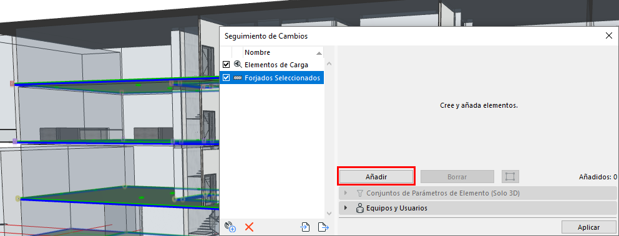Click the Aplicar button
Viewport: 619px width, 236px height.
coord(588,227)
